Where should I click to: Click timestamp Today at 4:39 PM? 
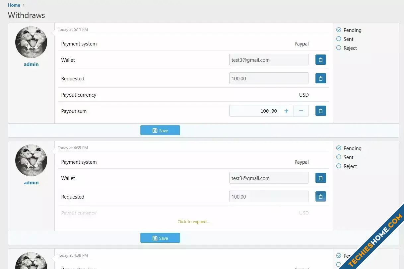[73, 148]
